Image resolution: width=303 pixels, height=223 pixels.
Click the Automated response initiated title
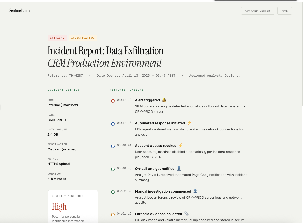click(160, 123)
